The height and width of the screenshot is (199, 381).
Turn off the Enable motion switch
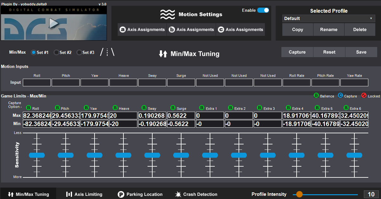pyautogui.click(x=263, y=10)
